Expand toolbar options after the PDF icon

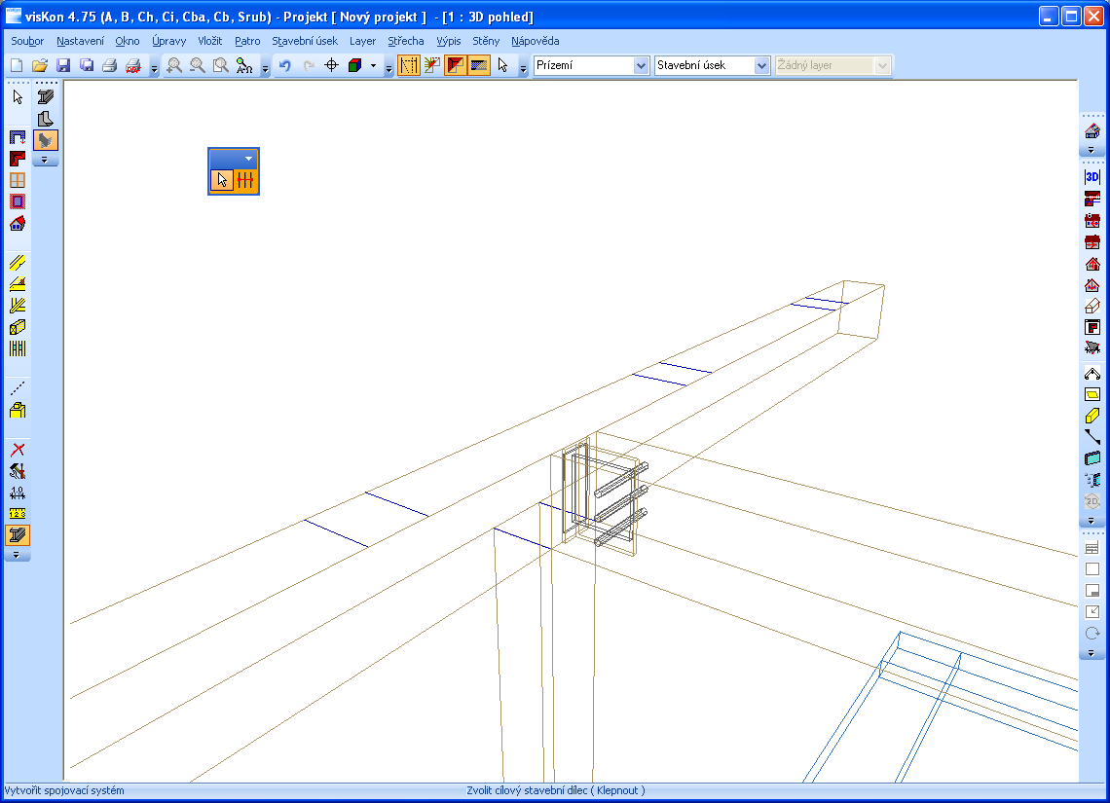[154, 69]
